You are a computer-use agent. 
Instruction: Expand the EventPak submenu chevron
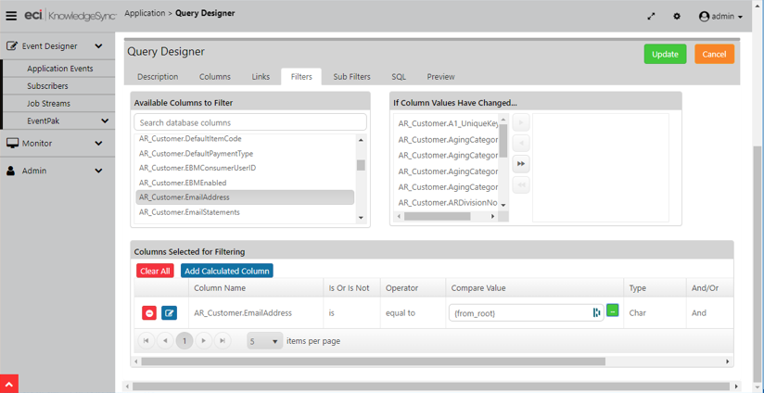coord(105,120)
